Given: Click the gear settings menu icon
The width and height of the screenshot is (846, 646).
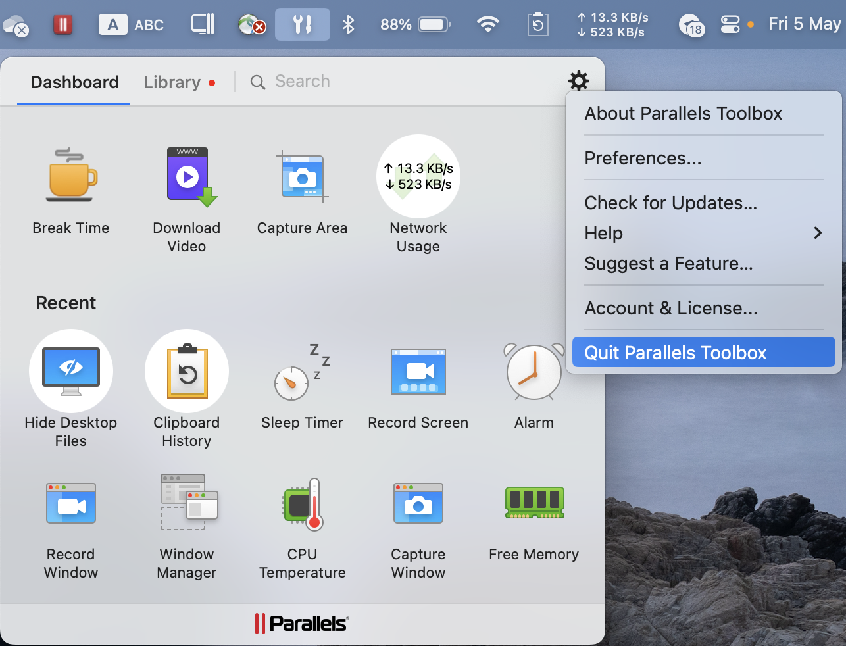Looking at the screenshot, I should pos(578,82).
